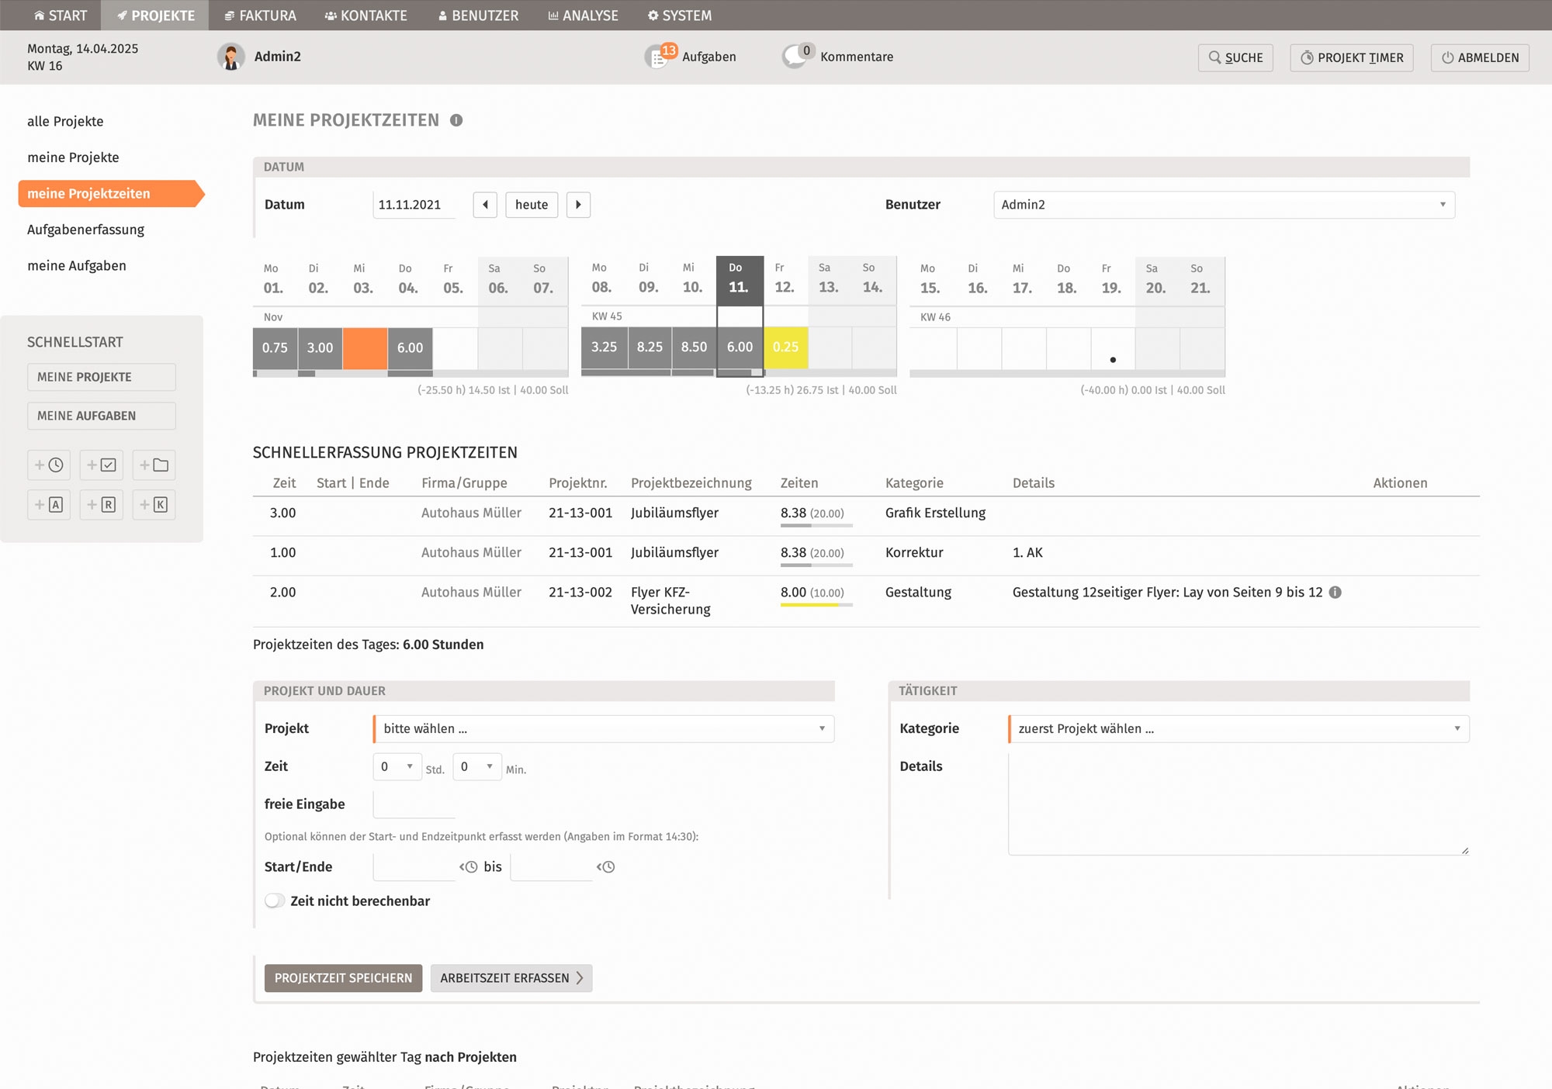Screen dimensions: 1552x1089
Task: Click the add project folder icon
Action: click(x=154, y=465)
